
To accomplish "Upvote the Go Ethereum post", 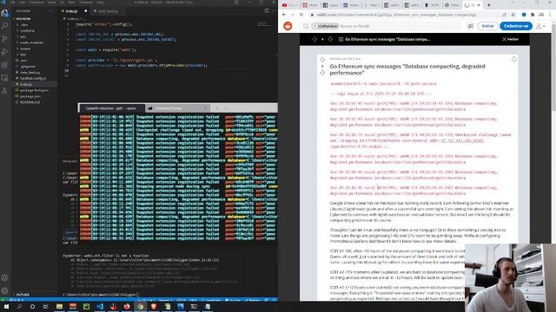I will click(322, 60).
